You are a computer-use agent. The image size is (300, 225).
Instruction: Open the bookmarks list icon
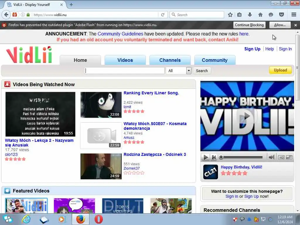click(x=239, y=15)
